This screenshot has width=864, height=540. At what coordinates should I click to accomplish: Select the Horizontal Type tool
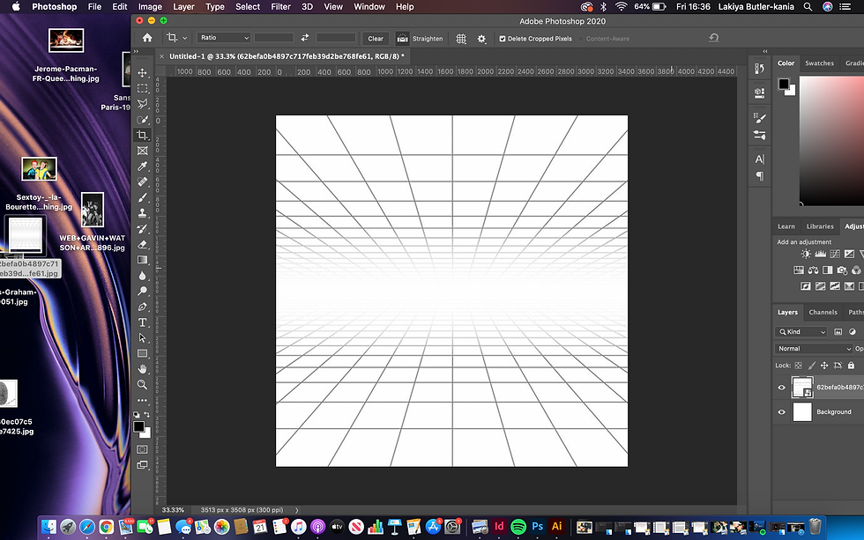click(142, 322)
